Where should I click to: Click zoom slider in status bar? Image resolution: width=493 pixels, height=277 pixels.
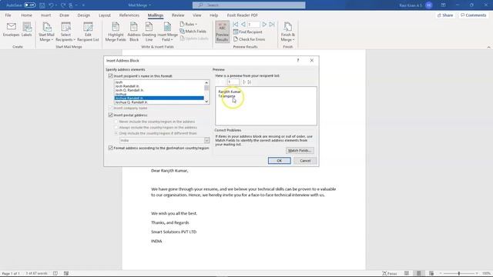tap(459, 274)
